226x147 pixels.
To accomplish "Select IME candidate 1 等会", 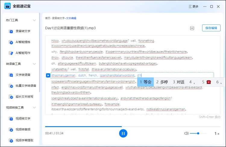I will (x=146, y=82).
